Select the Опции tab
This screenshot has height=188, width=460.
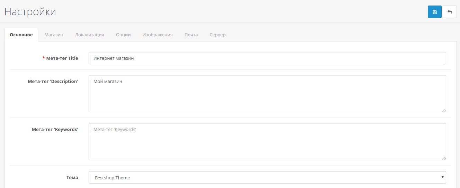[123, 35]
